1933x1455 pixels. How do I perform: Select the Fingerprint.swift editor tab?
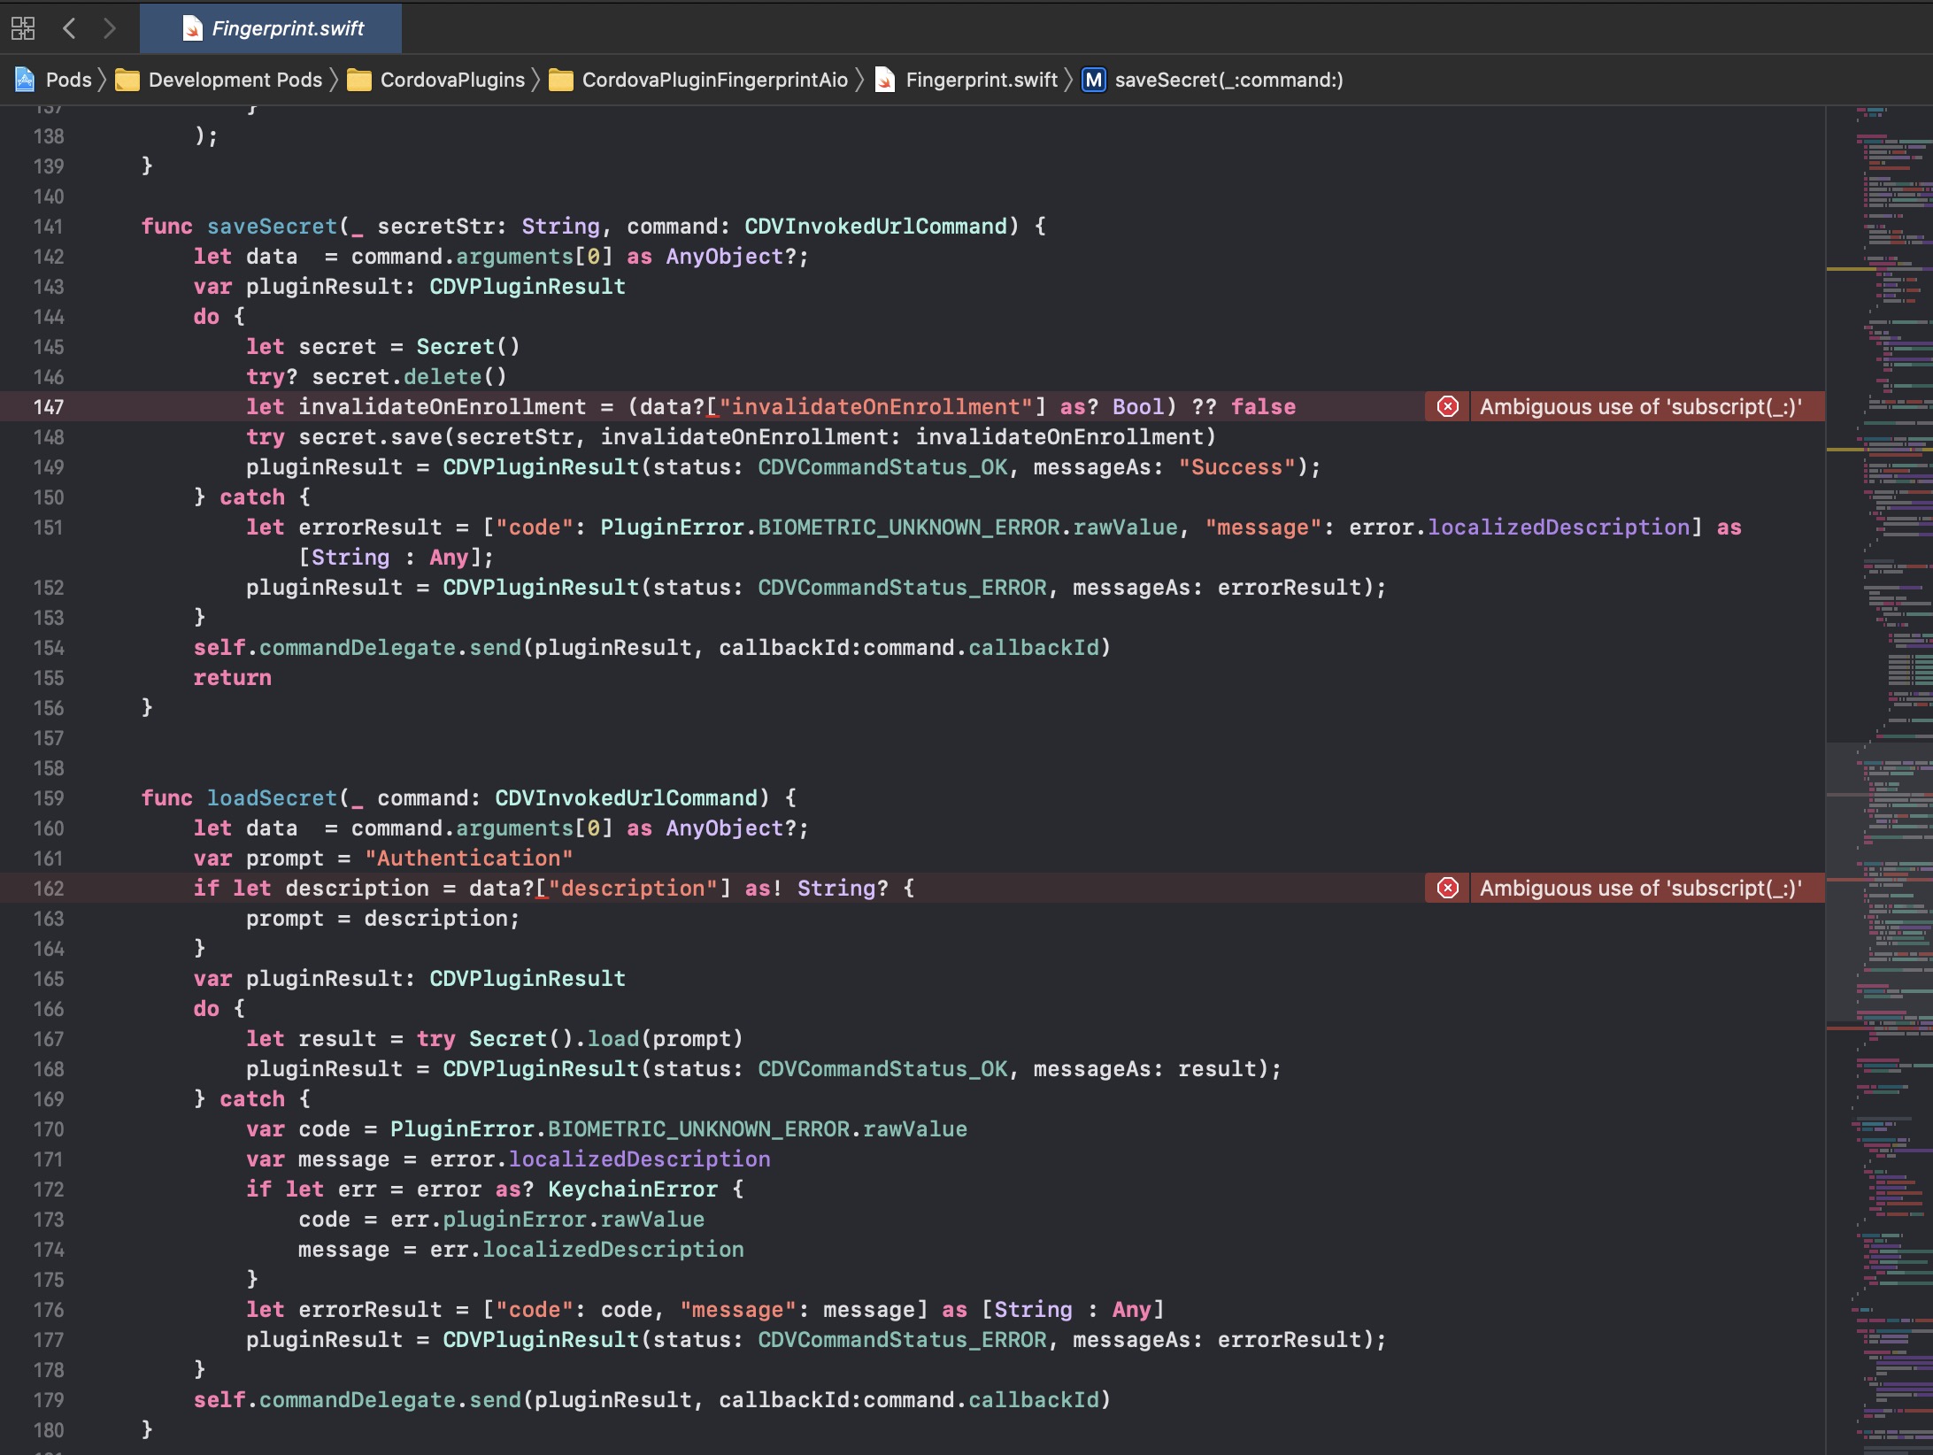tap(273, 28)
